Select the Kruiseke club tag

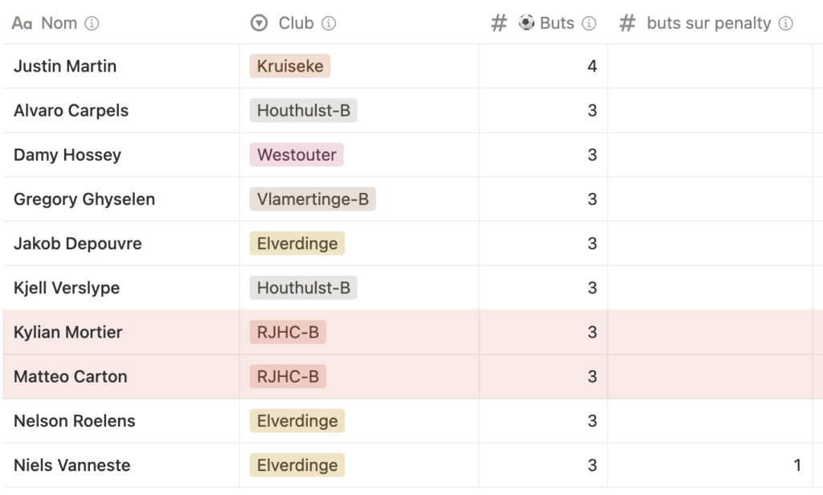pyautogui.click(x=289, y=66)
